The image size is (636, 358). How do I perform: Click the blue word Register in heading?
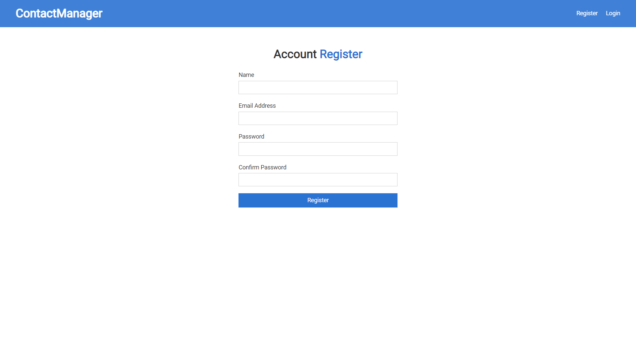tap(341, 54)
